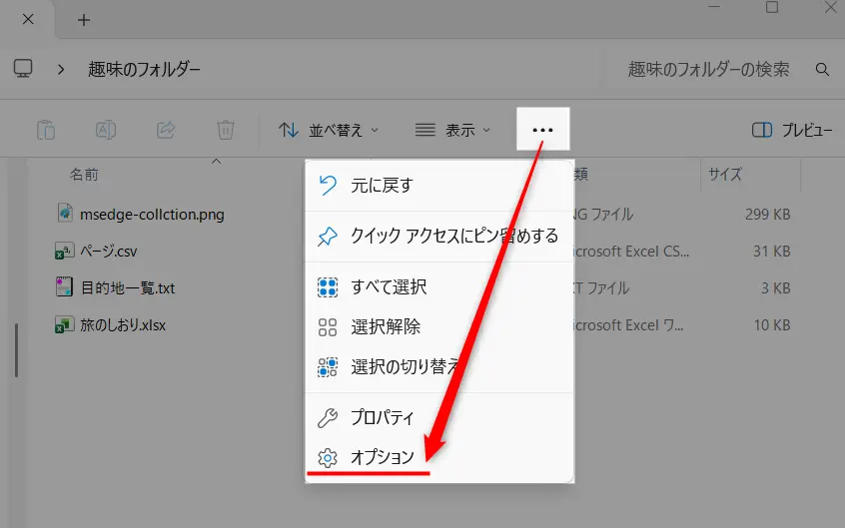Click the breadcrumb chevron before 趣味のフォルダー
The width and height of the screenshot is (845, 528).
pos(61,70)
